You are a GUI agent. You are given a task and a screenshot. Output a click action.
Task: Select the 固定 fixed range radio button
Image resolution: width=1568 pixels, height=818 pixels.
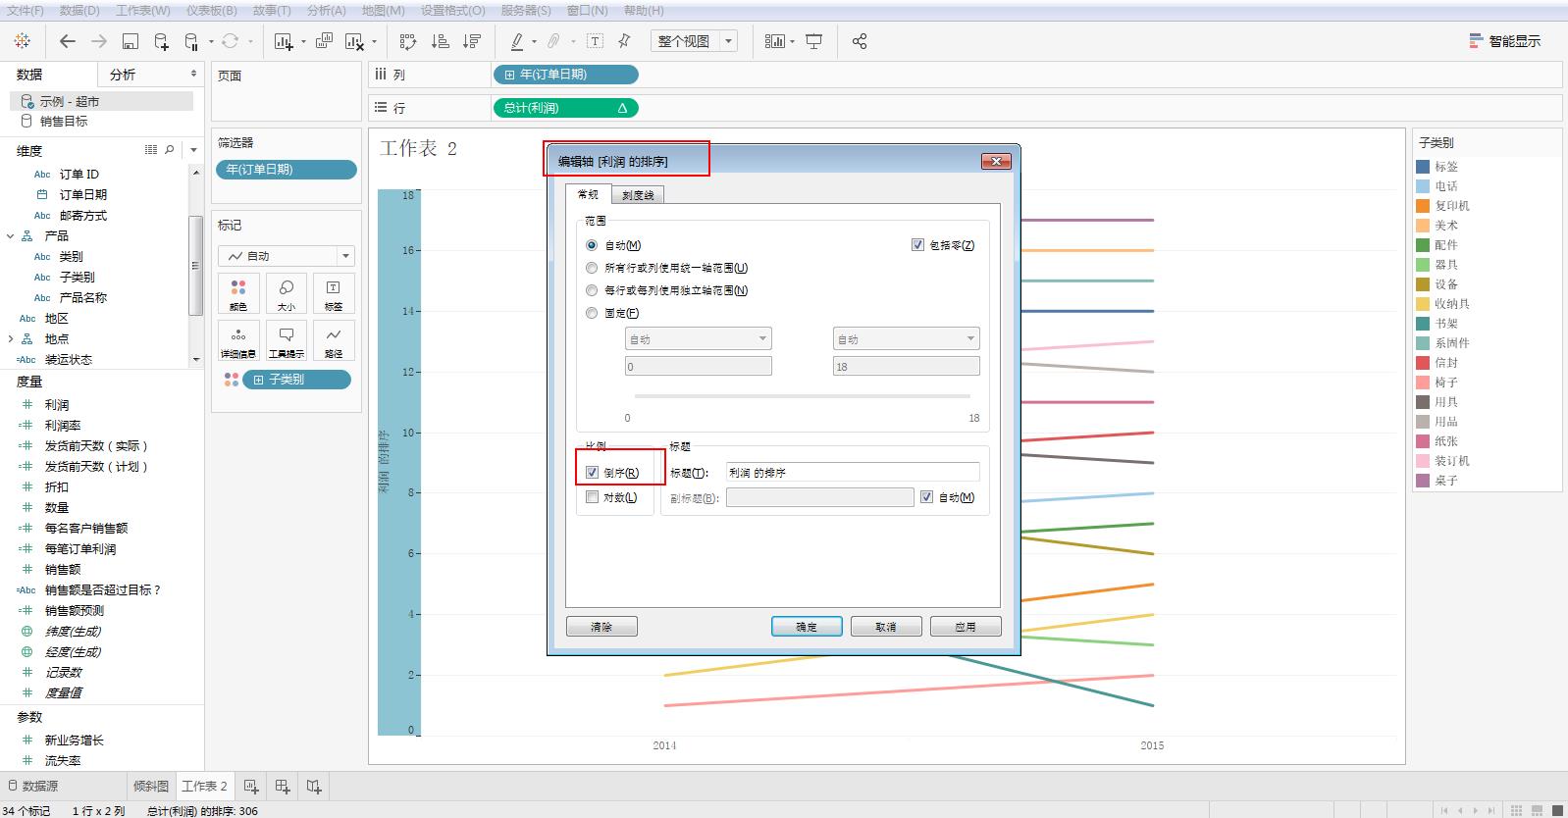click(x=592, y=313)
